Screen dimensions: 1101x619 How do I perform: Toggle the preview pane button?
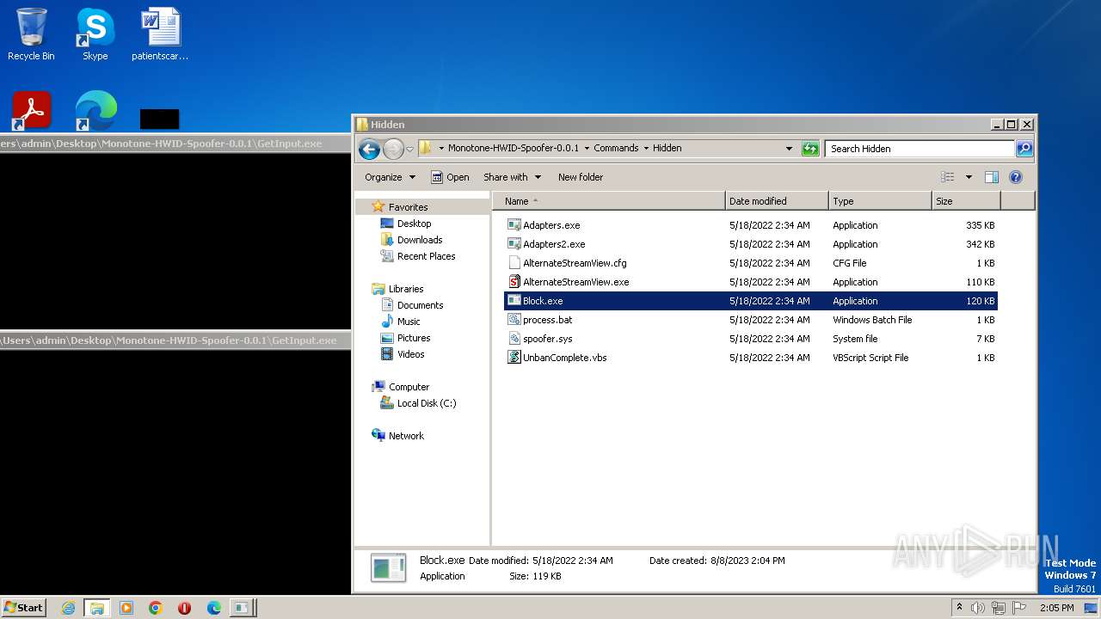pyautogui.click(x=991, y=177)
